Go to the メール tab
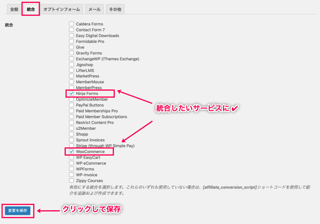The image size is (320, 224). (x=94, y=9)
